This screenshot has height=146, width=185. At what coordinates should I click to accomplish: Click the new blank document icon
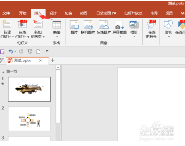coord(38,52)
